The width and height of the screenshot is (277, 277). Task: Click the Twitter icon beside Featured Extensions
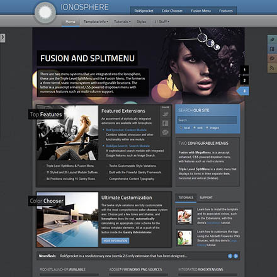tap(166, 114)
